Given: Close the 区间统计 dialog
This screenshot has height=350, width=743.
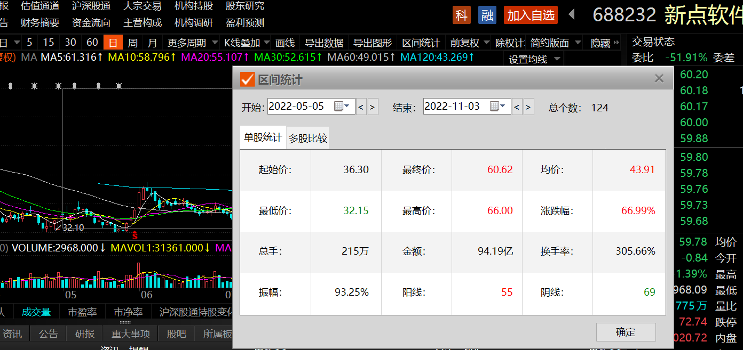Looking at the screenshot, I should (x=659, y=79).
